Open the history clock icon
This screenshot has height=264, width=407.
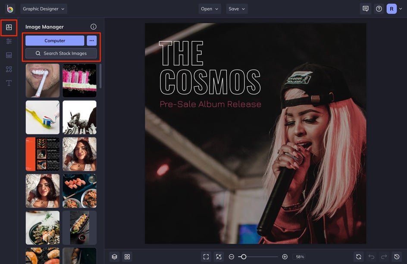[397, 257]
